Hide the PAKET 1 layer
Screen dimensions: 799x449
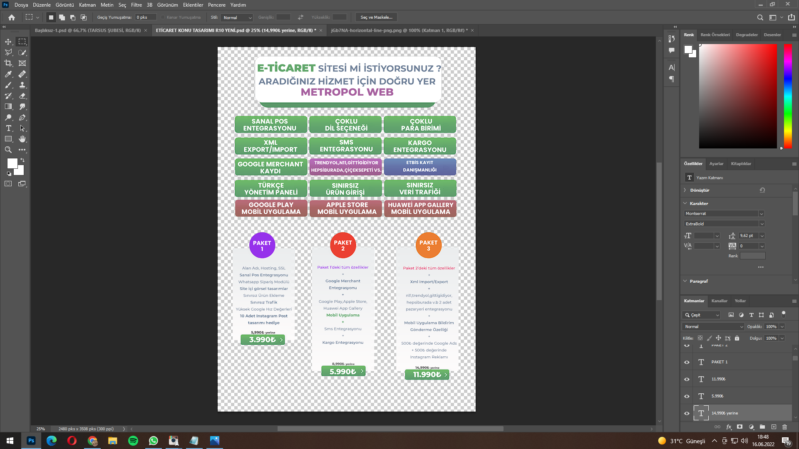(687, 362)
